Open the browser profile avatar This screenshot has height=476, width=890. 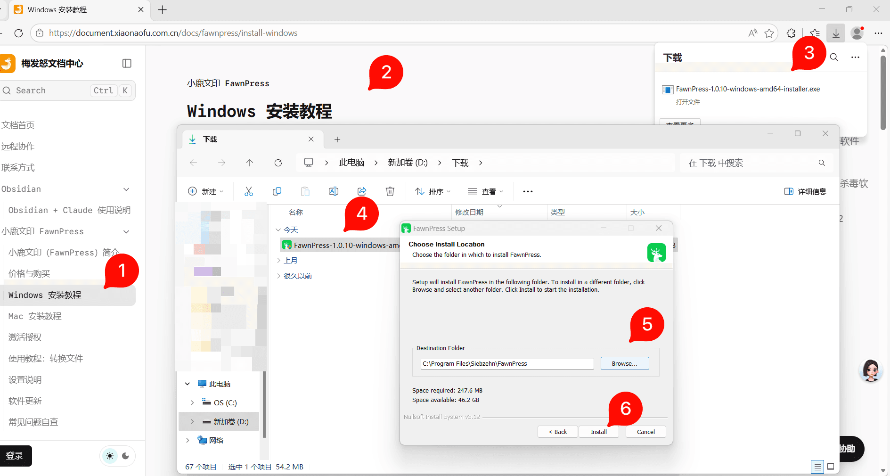[x=857, y=33]
